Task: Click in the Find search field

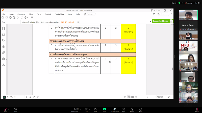Action: (x=165, y=14)
